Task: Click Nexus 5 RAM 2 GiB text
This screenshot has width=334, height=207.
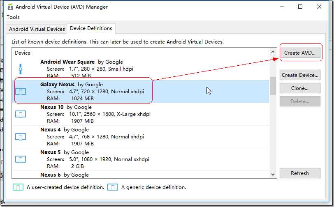Action: click(x=65, y=166)
